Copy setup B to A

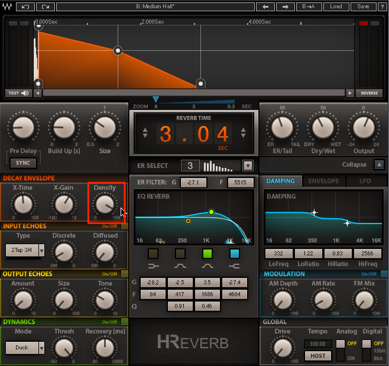click(309, 7)
